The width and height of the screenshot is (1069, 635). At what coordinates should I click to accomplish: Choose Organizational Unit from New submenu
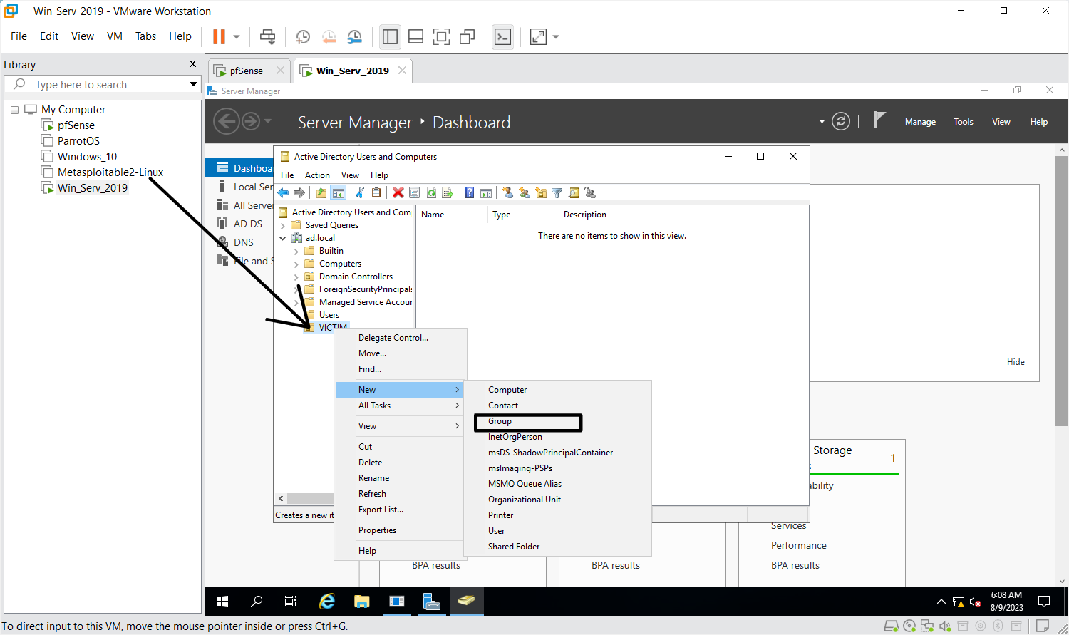point(525,500)
